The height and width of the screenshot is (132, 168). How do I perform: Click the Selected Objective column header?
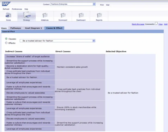[116, 51]
